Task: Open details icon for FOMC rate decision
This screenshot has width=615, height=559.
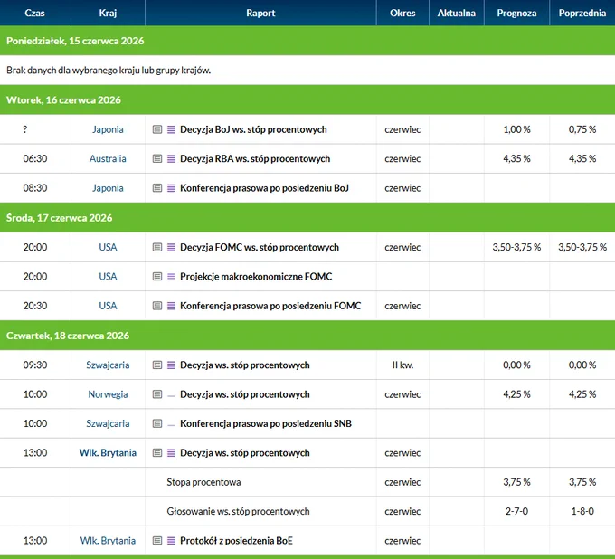Action: pyautogui.click(x=157, y=247)
